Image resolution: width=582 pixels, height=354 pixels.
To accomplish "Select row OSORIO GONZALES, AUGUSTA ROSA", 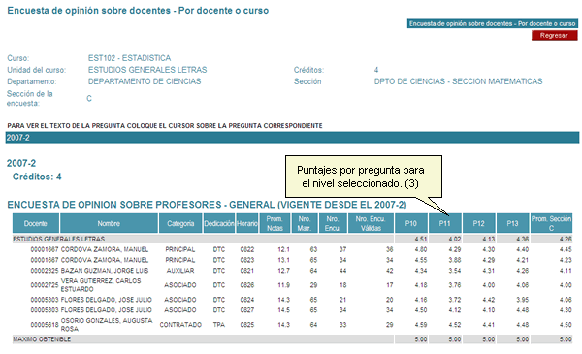I will [x=292, y=325].
